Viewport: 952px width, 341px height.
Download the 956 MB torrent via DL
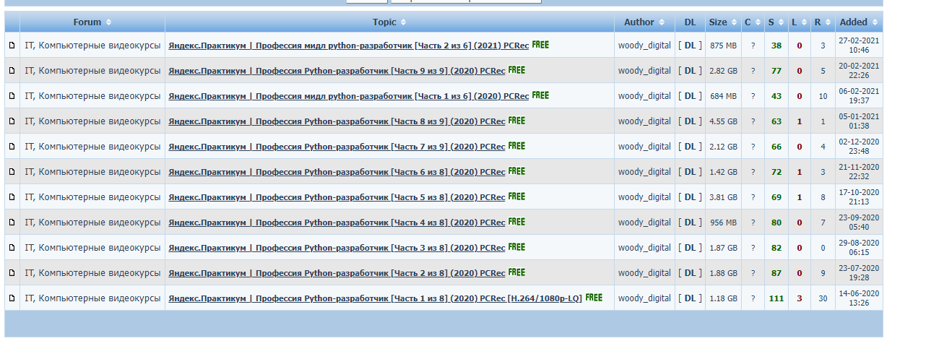pyautogui.click(x=690, y=223)
